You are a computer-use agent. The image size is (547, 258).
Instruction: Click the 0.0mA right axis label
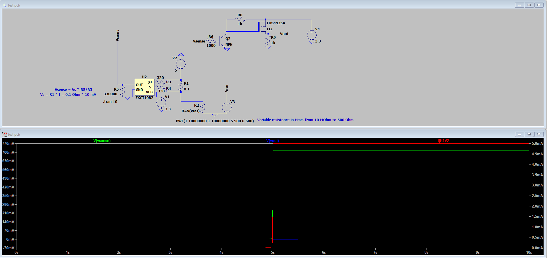537,248
